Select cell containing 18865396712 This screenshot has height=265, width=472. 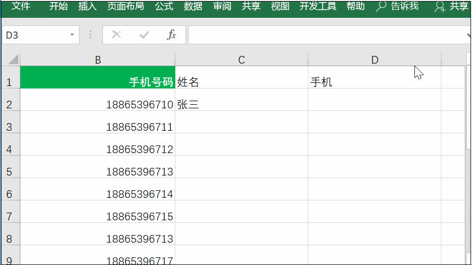click(97, 144)
